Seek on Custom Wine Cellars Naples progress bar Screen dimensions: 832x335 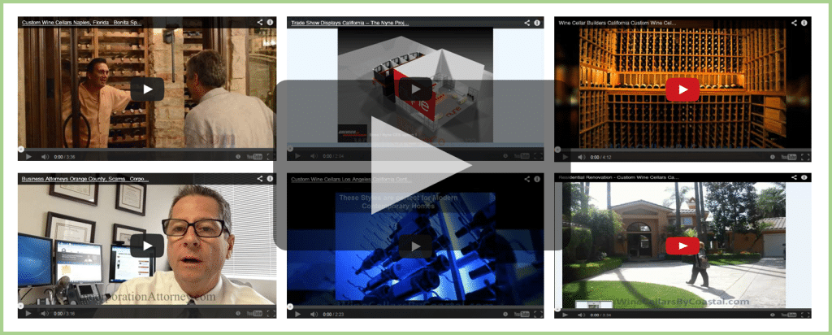point(147,149)
